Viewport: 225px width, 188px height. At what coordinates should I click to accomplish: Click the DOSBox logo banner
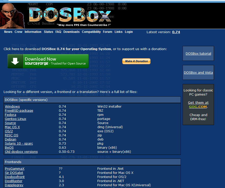[70, 15]
